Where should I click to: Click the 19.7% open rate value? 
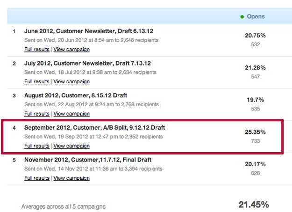[x=255, y=100]
